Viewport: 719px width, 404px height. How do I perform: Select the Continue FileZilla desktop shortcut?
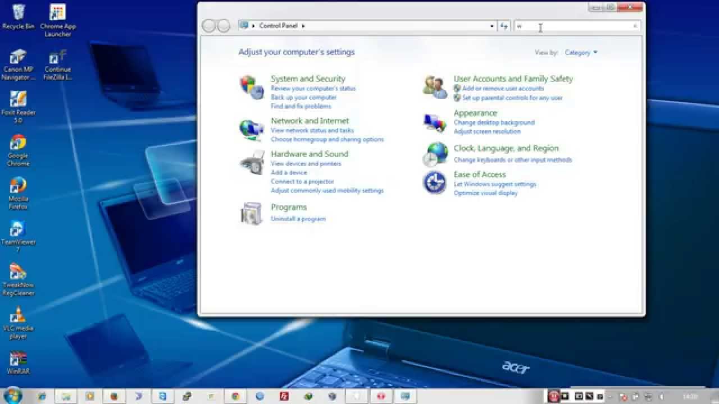[x=58, y=65]
